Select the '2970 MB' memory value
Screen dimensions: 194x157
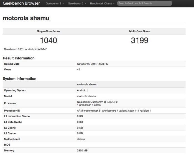(x=82, y=150)
